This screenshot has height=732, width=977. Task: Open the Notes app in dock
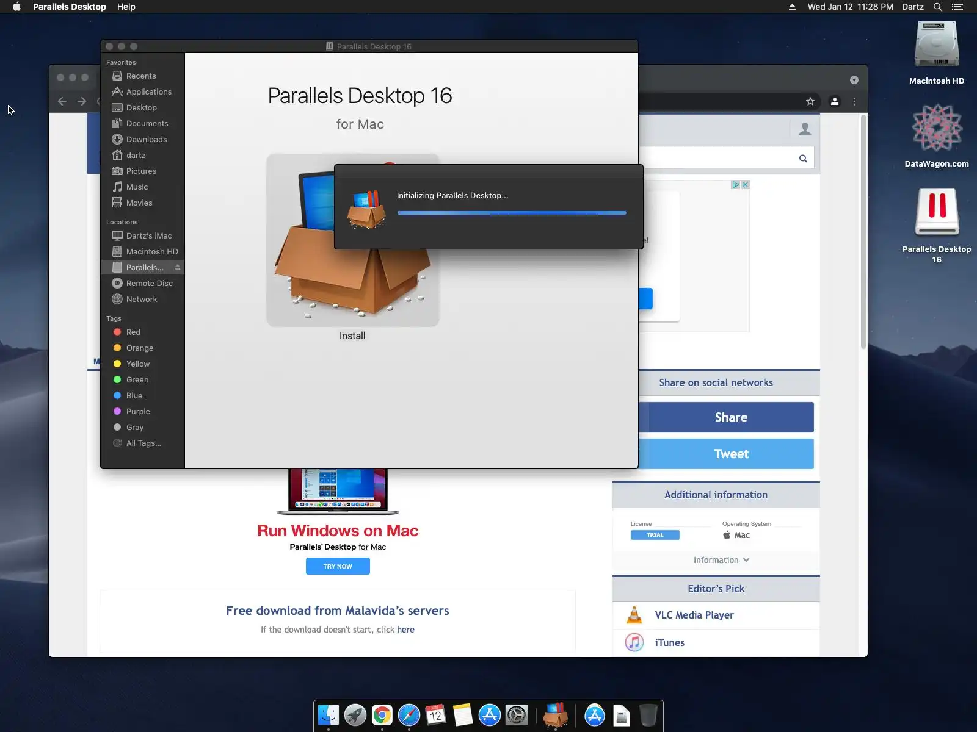[x=463, y=715]
